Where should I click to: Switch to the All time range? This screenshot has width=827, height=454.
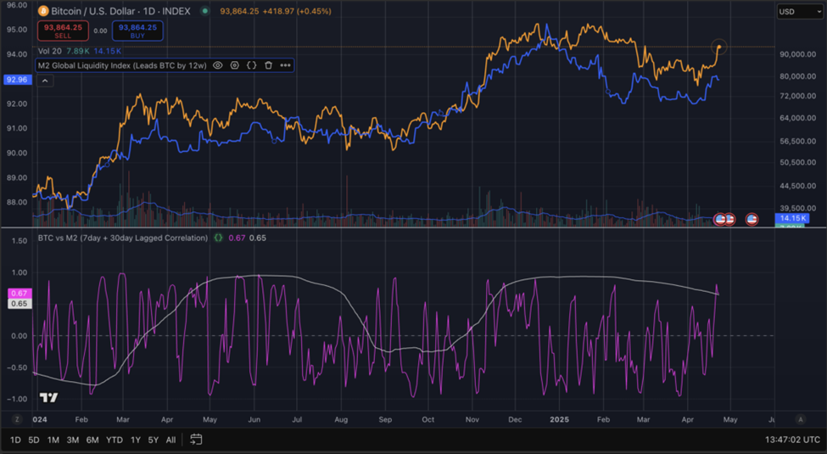[170, 440]
